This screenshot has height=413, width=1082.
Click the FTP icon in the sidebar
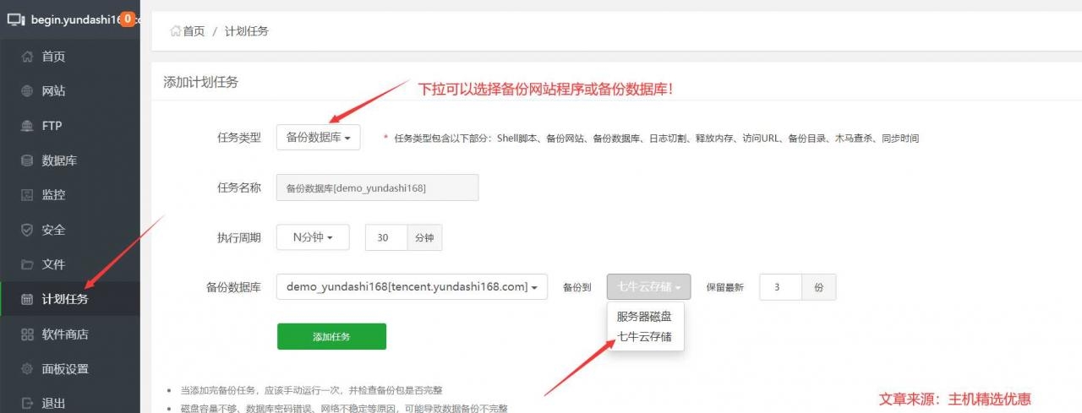point(27,126)
